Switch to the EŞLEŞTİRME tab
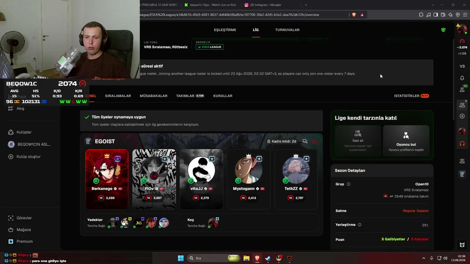 tap(225, 30)
